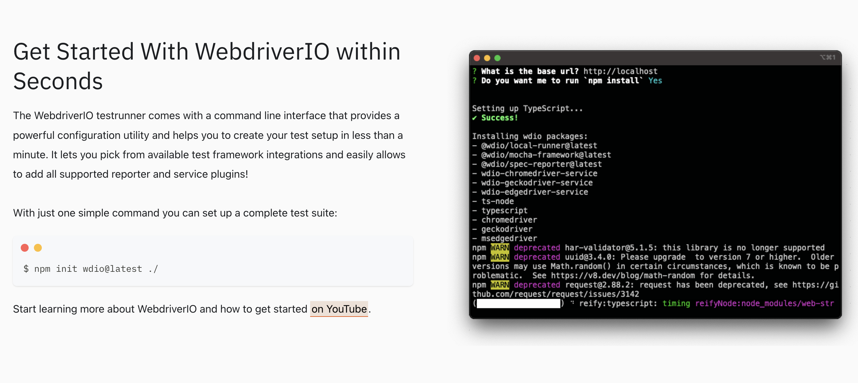Click the green zoom dot on the terminal window
Viewport: 858px width, 383px height.
tap(497, 58)
